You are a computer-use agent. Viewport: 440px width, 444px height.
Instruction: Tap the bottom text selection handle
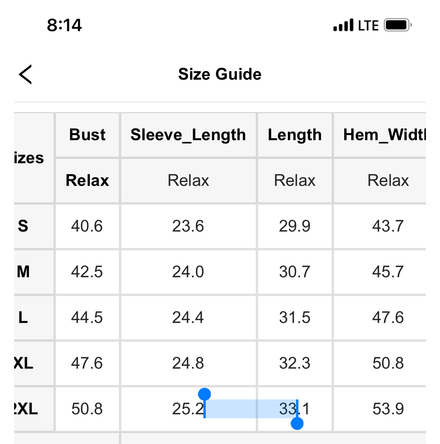[x=297, y=424]
